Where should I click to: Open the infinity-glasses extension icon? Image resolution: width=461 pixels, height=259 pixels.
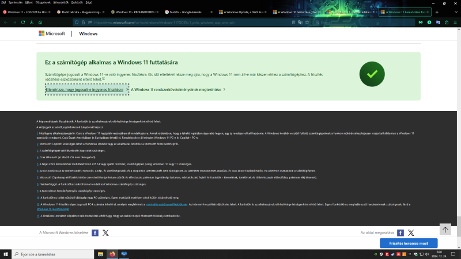coord(421,22)
